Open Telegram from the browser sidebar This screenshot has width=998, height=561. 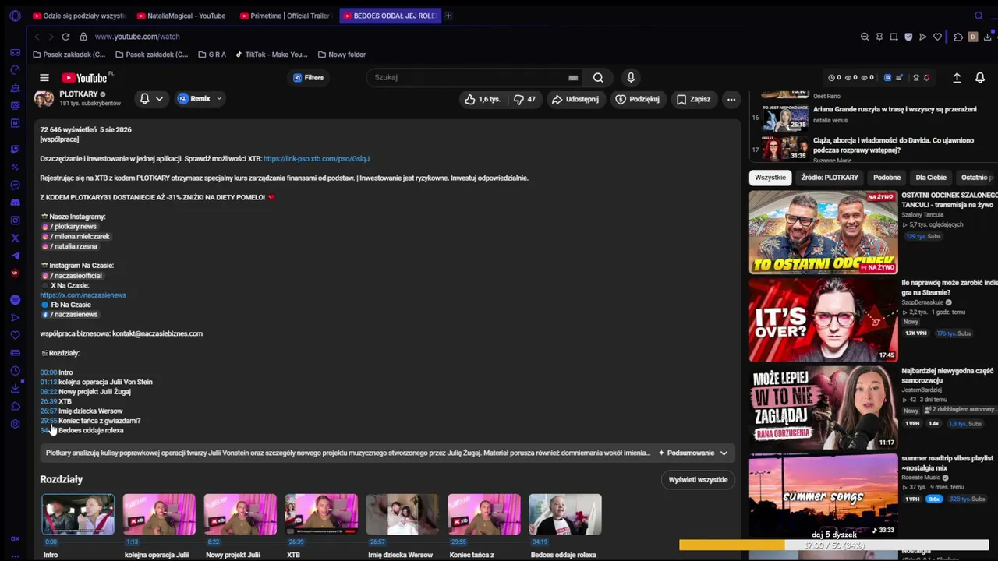coord(15,256)
